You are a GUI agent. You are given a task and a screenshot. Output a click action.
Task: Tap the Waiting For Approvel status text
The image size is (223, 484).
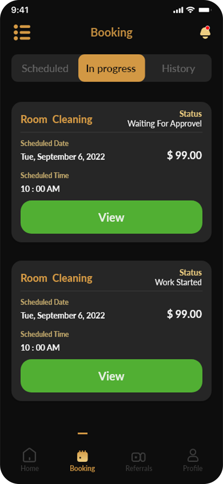coord(165,124)
